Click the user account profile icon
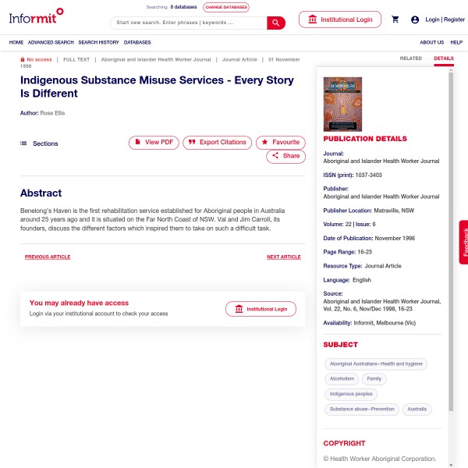This screenshot has height=468, width=468. coord(415,19)
